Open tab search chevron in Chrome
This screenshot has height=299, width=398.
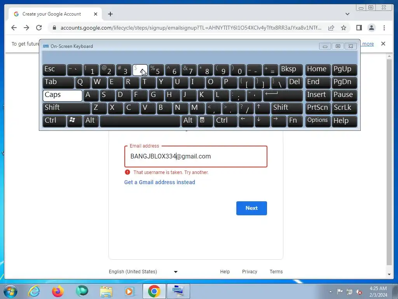pyautogui.click(x=347, y=14)
